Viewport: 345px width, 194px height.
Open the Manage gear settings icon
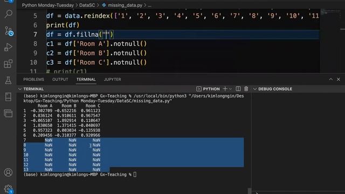pos(9,189)
